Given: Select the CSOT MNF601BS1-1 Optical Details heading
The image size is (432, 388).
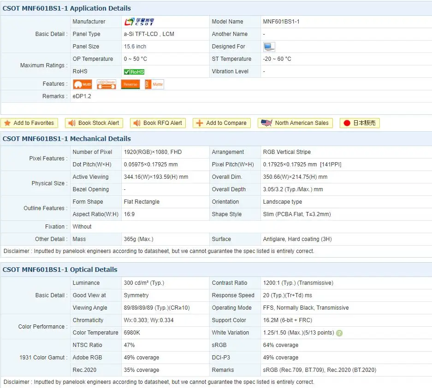Looking at the screenshot, I should point(60,270).
